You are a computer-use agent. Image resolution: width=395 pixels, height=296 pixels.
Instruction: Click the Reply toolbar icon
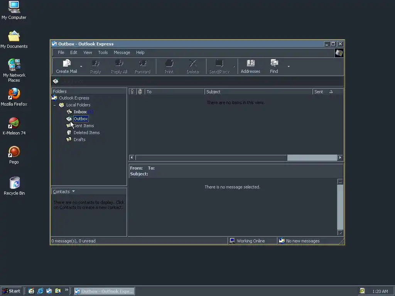pos(96,63)
